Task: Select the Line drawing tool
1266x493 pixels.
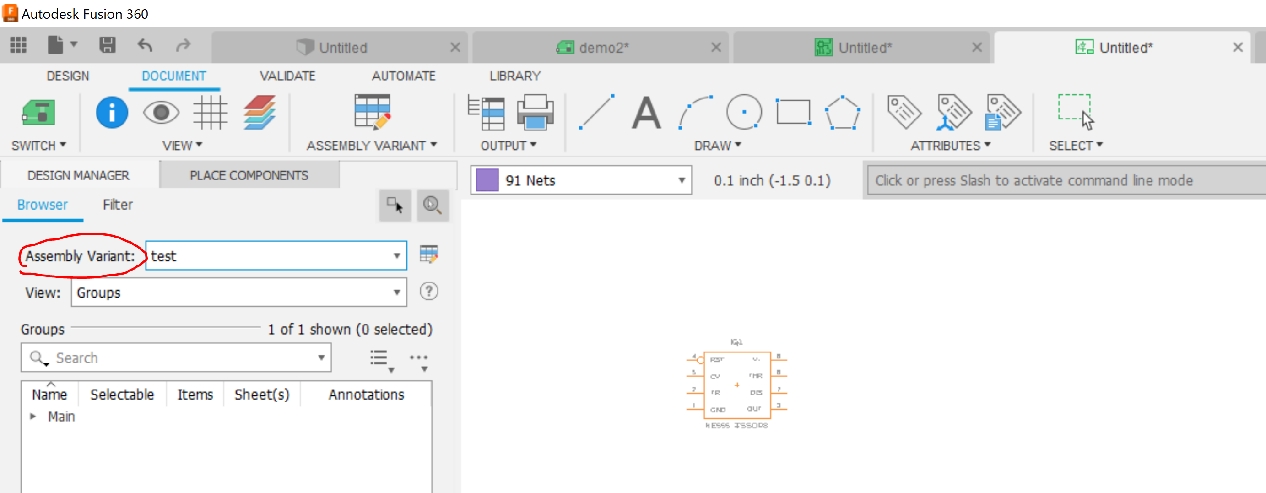Action: point(597,112)
